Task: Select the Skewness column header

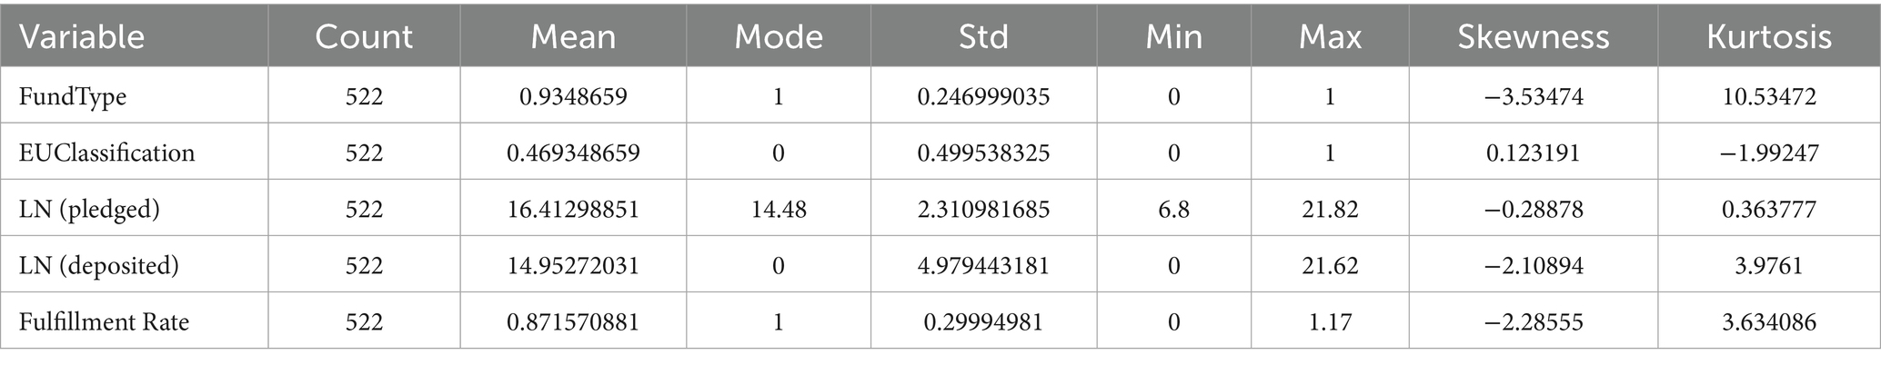Action: pyautogui.click(x=1534, y=36)
